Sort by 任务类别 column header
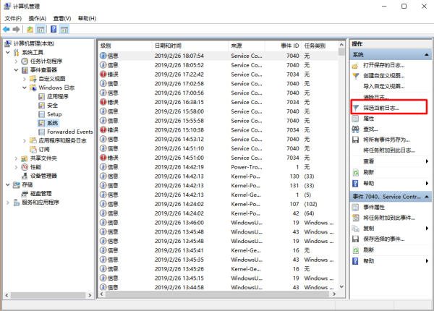The image size is (434, 311). 320,46
